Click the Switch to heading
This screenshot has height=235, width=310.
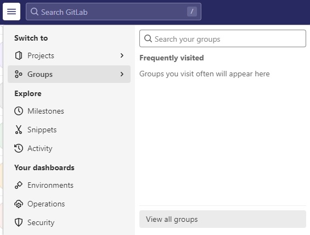[31, 38]
